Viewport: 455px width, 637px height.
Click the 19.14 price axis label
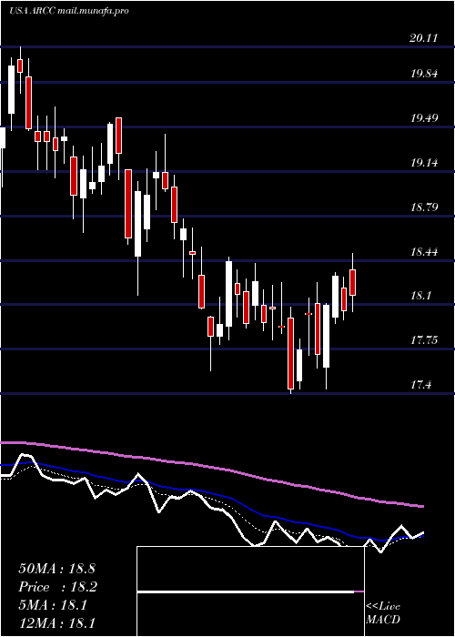[x=425, y=163]
